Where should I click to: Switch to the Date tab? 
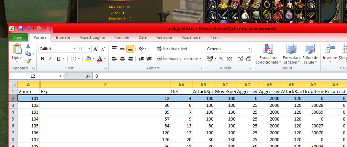(143, 37)
